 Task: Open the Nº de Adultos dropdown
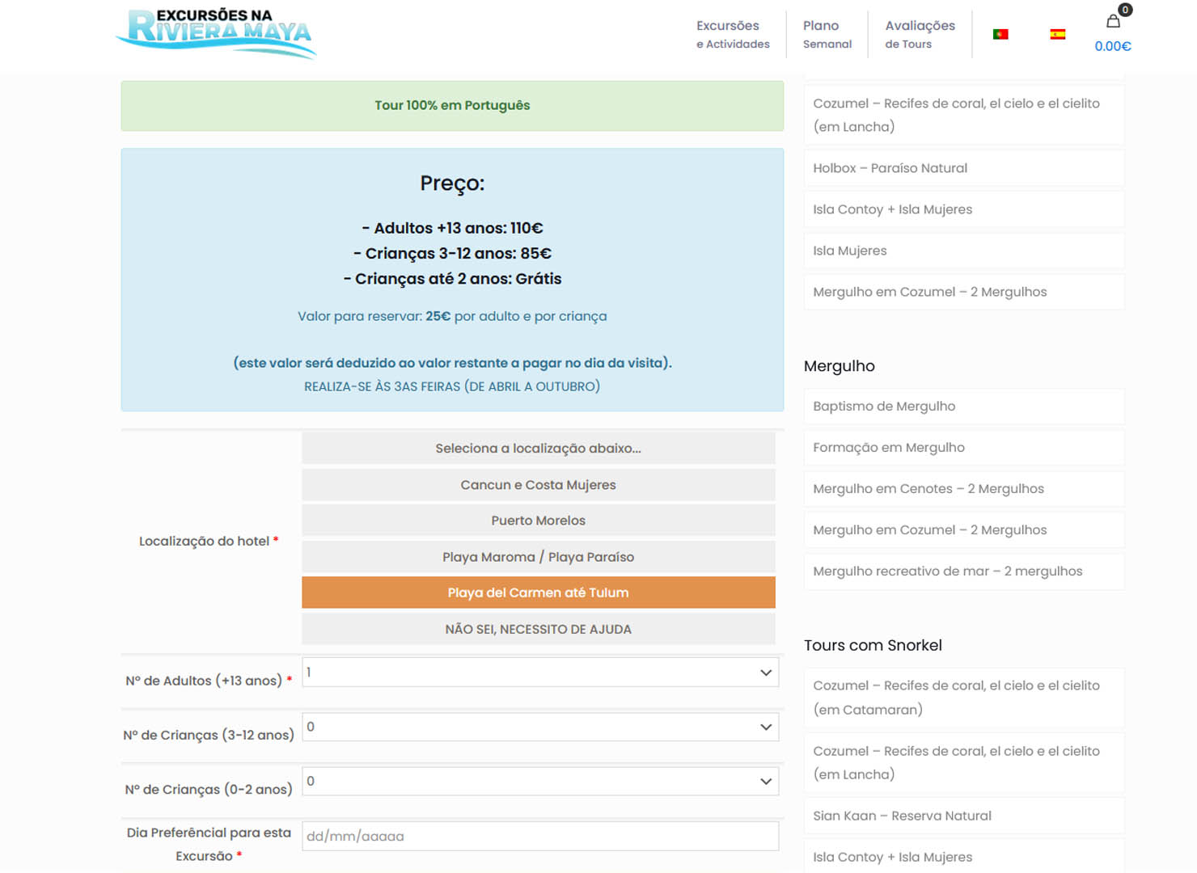[x=539, y=673]
